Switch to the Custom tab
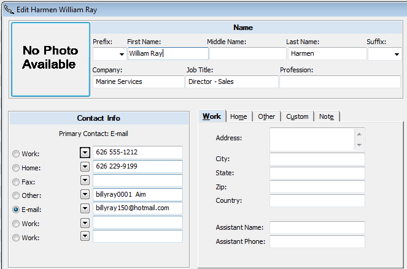Image resolution: width=407 pixels, height=269 pixels. [297, 116]
